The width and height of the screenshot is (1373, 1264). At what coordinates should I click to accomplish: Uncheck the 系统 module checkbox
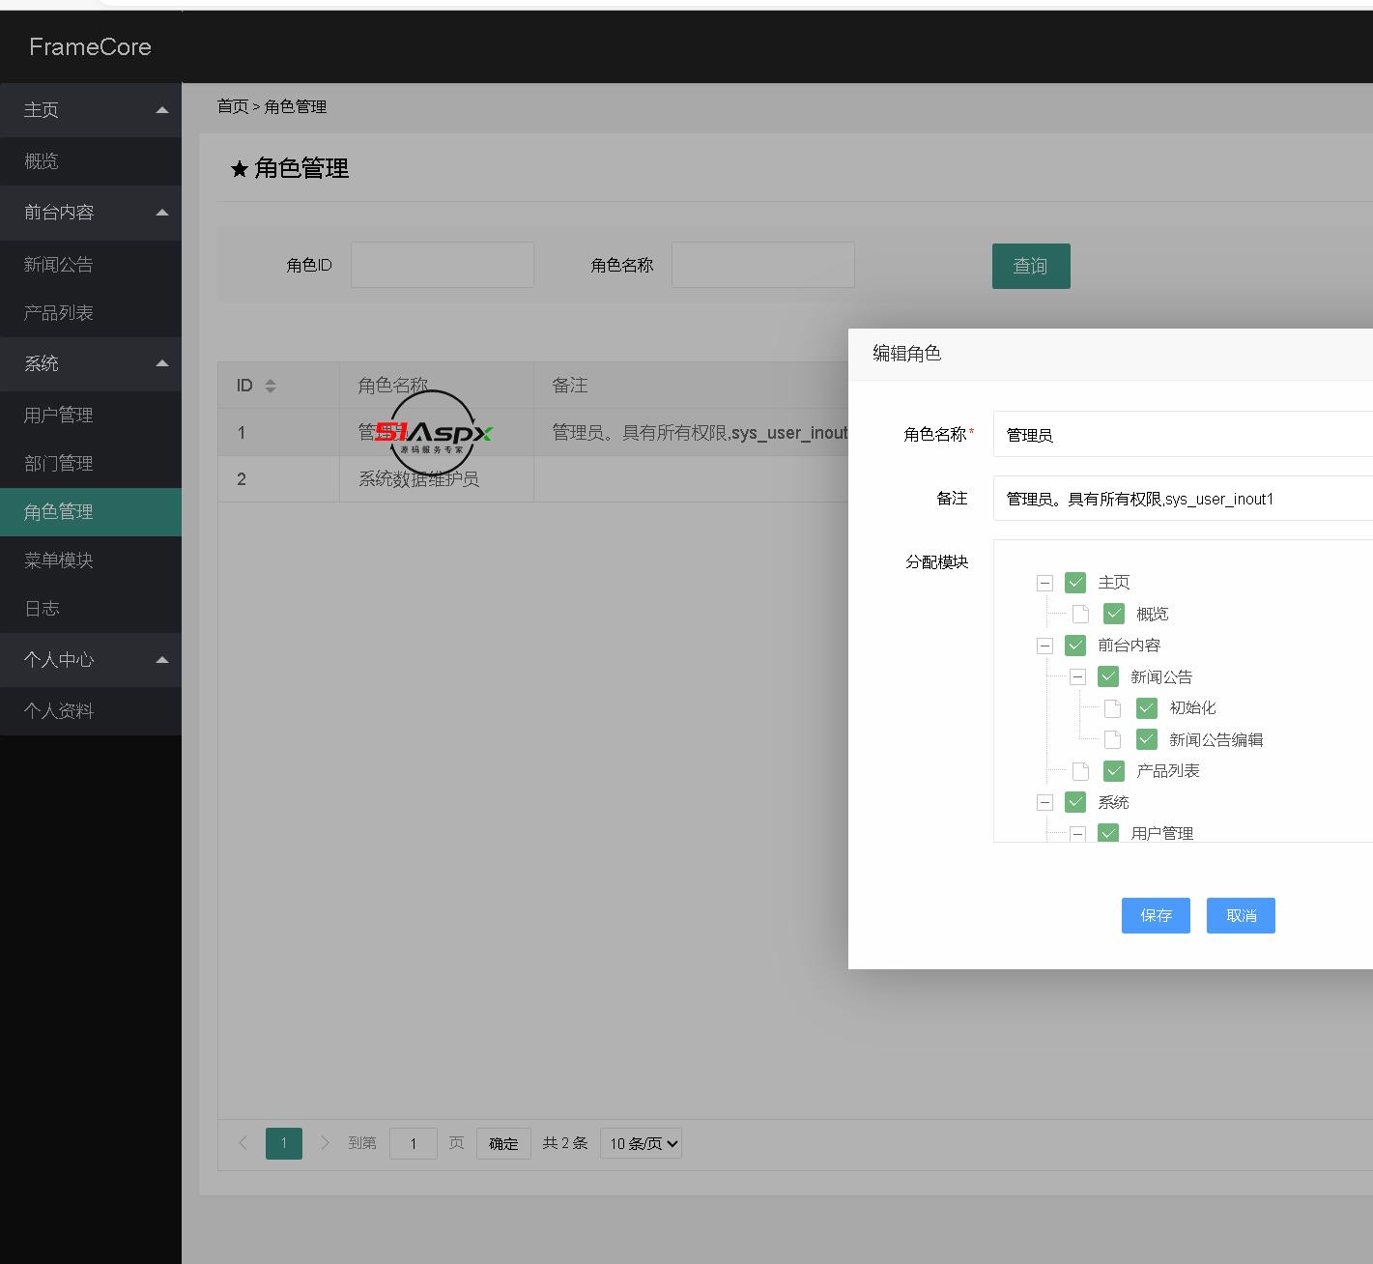pos(1075,802)
